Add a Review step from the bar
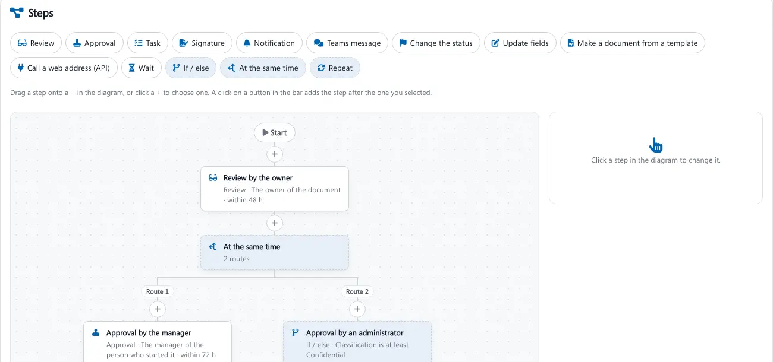Image resolution: width=773 pixels, height=362 pixels. 36,43
